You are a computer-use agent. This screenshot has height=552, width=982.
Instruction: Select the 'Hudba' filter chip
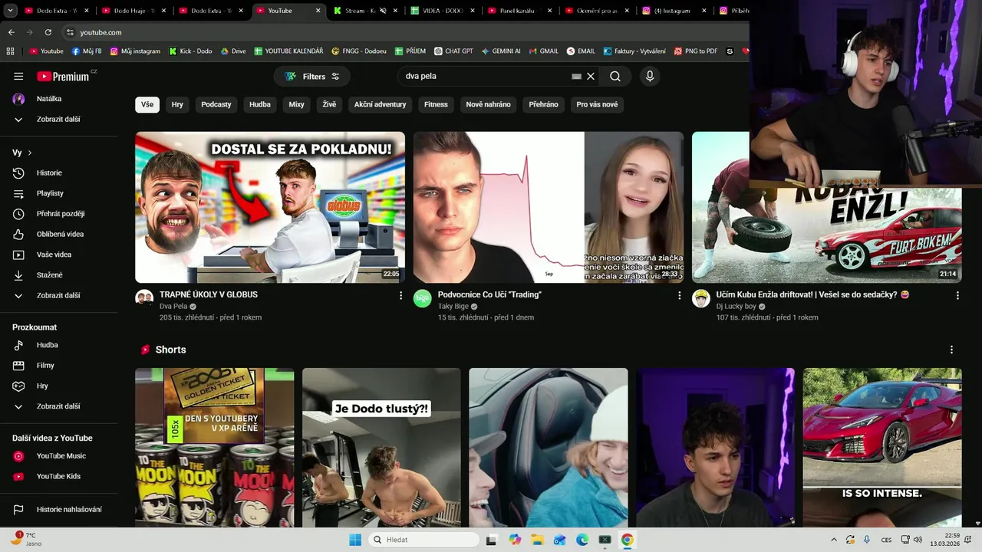[x=260, y=104]
